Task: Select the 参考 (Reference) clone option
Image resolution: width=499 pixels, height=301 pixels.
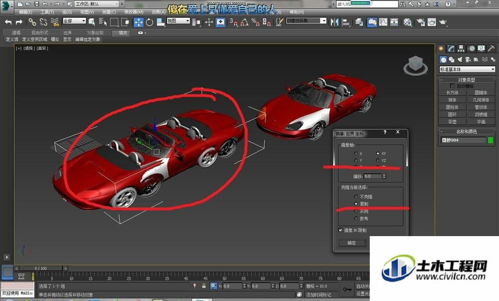Action: pyautogui.click(x=356, y=218)
